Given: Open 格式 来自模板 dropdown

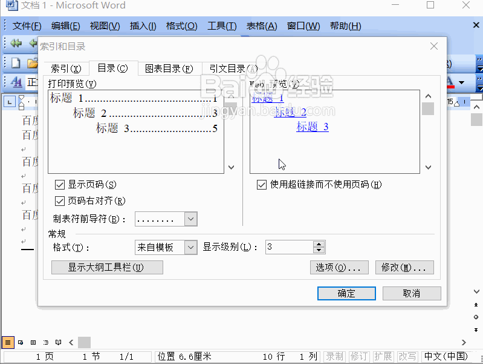Looking at the screenshot, I should click(x=190, y=247).
